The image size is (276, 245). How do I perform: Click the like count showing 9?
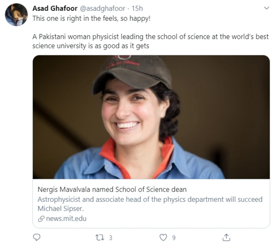coord(174,237)
